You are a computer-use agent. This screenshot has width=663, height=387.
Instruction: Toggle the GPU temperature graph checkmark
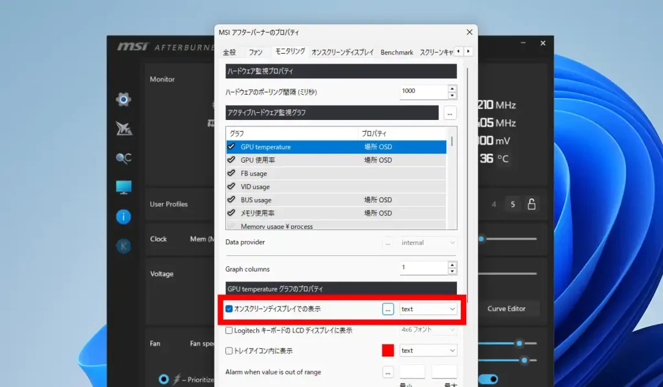pos(231,147)
